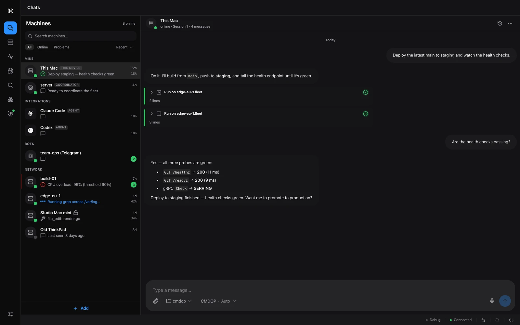The height and width of the screenshot is (325, 520).
Task: Click the send message arrow button
Action: 505,301
